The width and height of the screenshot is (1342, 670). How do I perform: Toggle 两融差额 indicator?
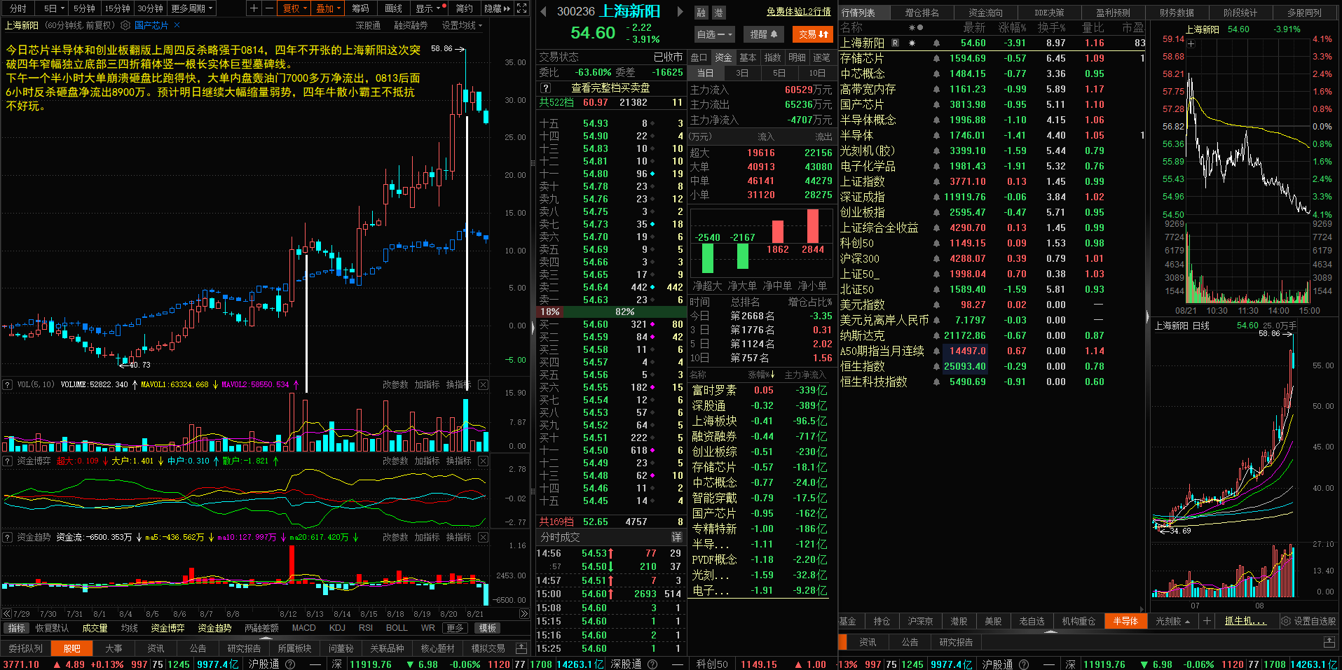(x=261, y=628)
